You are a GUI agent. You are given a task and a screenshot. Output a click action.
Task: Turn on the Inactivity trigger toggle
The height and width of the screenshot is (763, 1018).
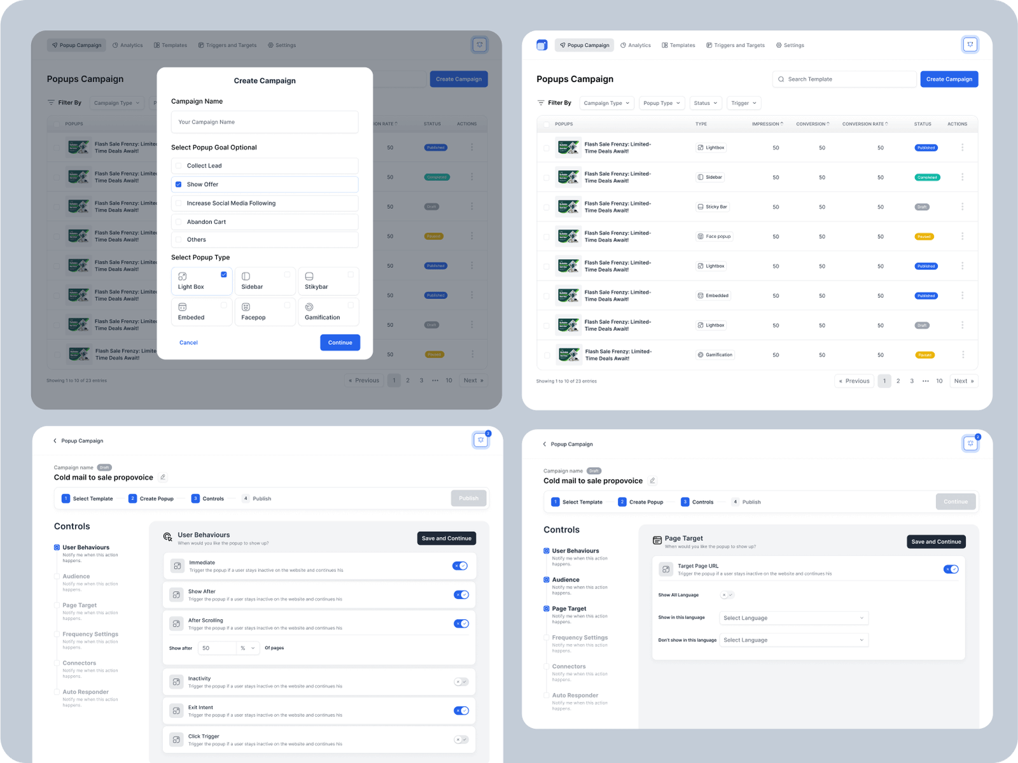tap(461, 682)
